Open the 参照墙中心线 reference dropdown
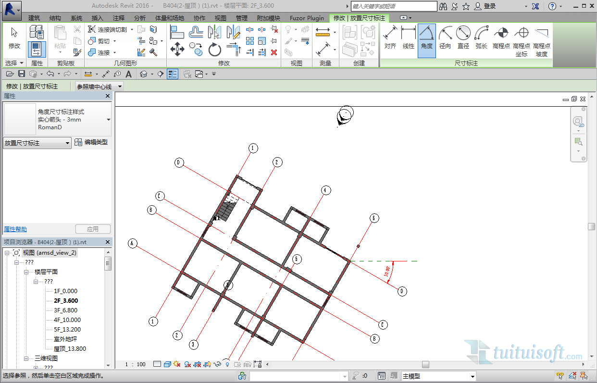597x383 pixels. coord(120,86)
